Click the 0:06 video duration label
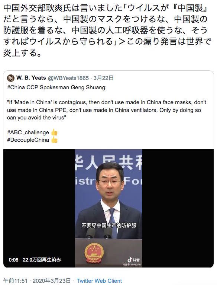The height and width of the screenshot is (285, 217). pos(13,260)
